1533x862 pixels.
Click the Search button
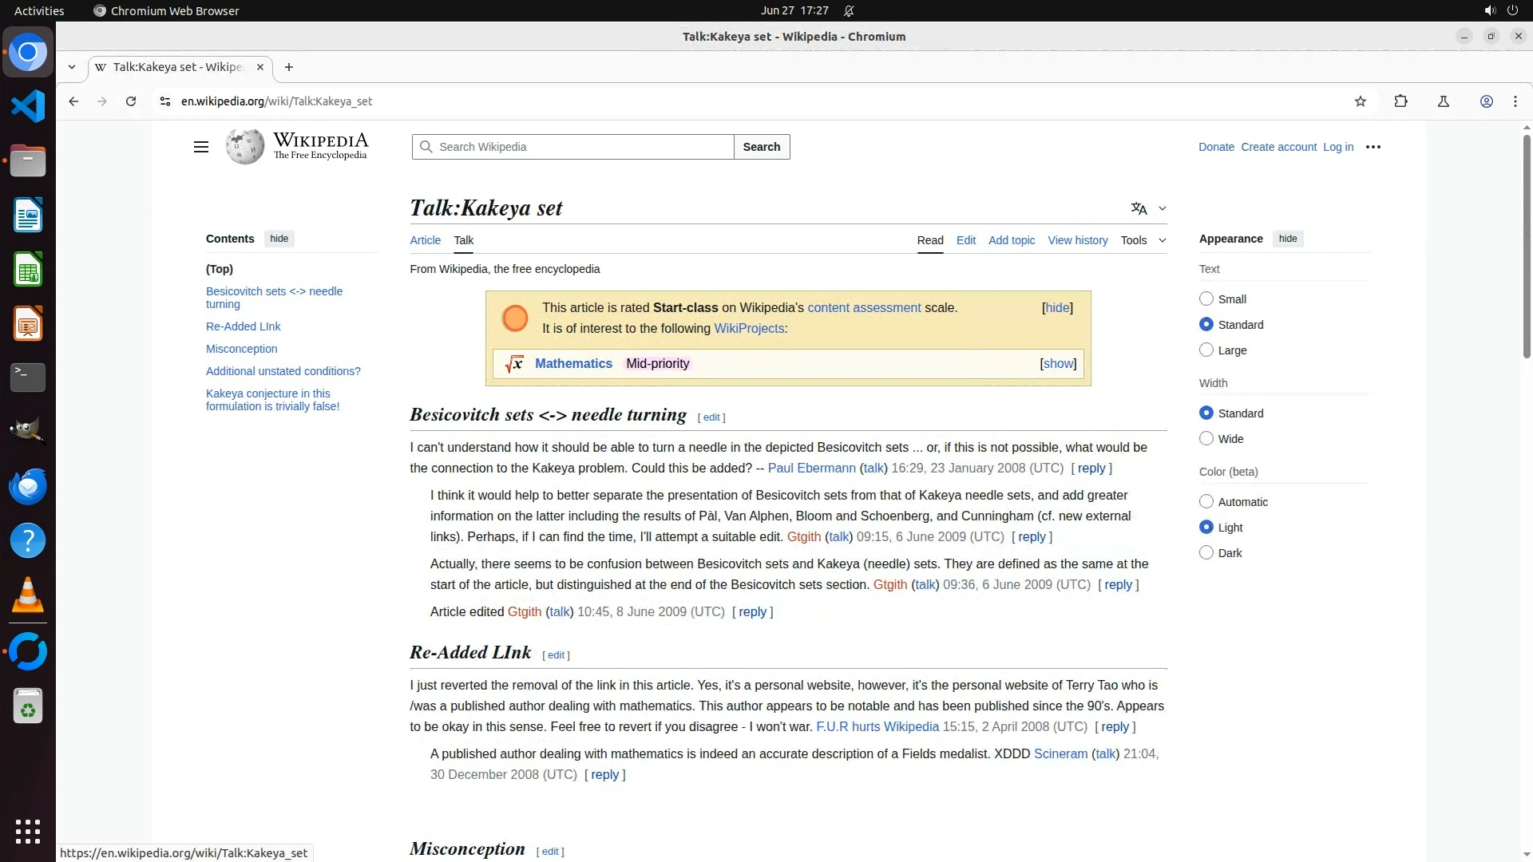761,147
